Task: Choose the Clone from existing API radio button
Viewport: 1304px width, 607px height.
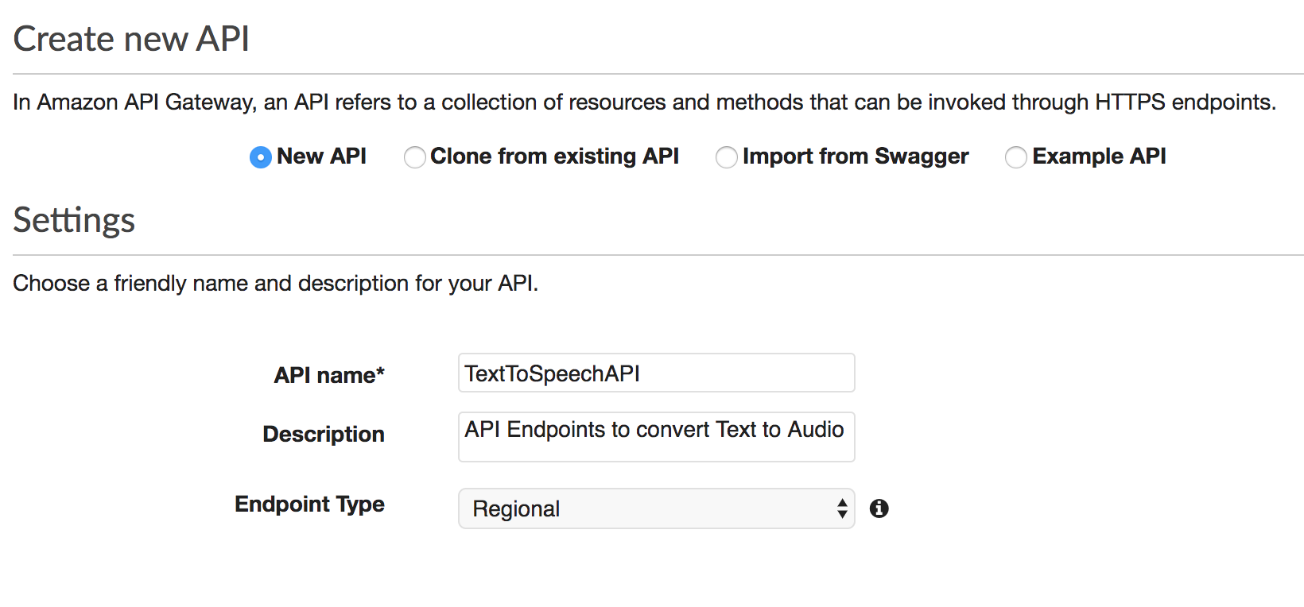Action: pos(414,157)
